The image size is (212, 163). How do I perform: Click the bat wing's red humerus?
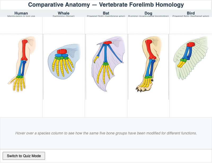[107, 43]
